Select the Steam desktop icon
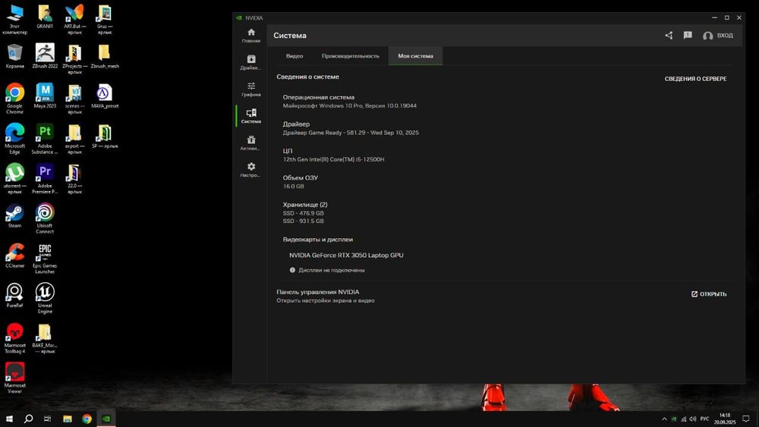This screenshot has width=759, height=427. 14,216
